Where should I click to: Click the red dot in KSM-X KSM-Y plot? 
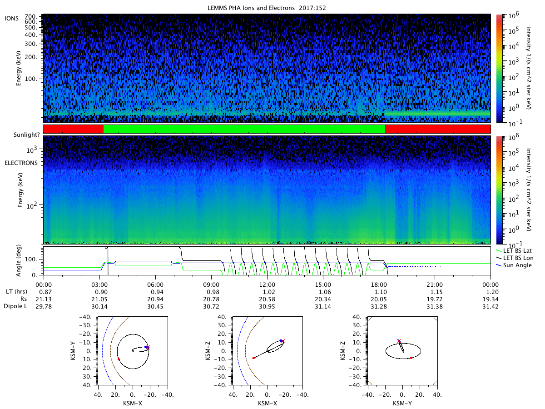(x=119, y=359)
